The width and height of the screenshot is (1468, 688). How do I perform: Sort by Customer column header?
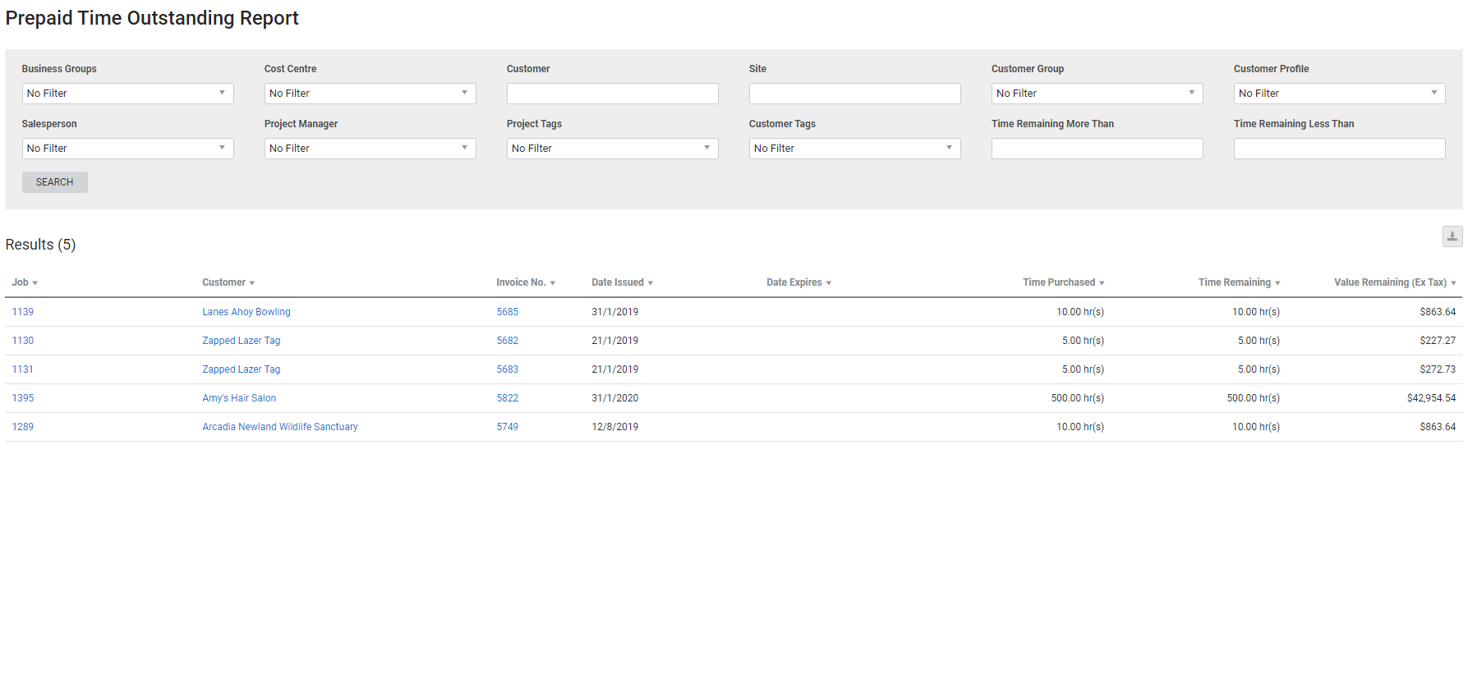[x=228, y=282]
